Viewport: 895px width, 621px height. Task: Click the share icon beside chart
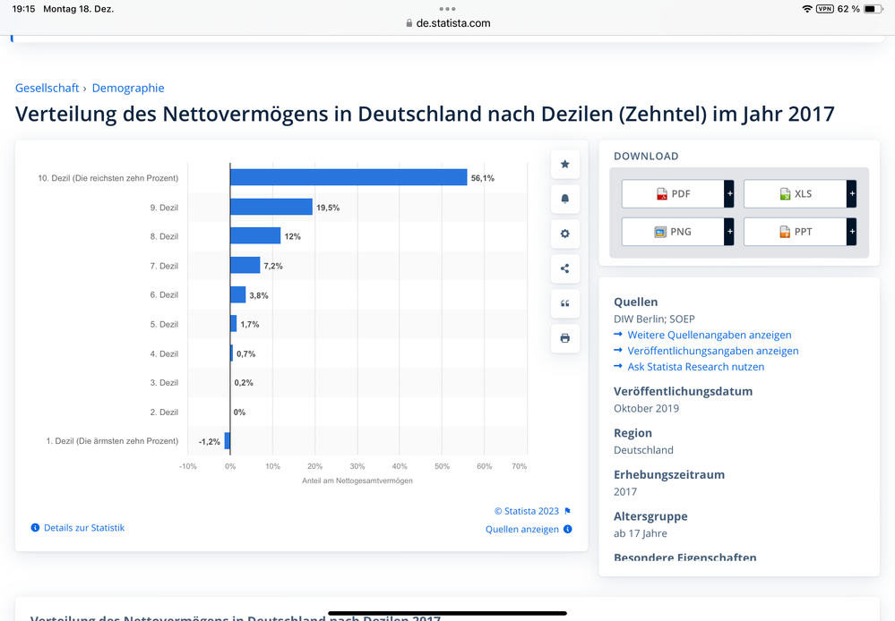coord(565,268)
